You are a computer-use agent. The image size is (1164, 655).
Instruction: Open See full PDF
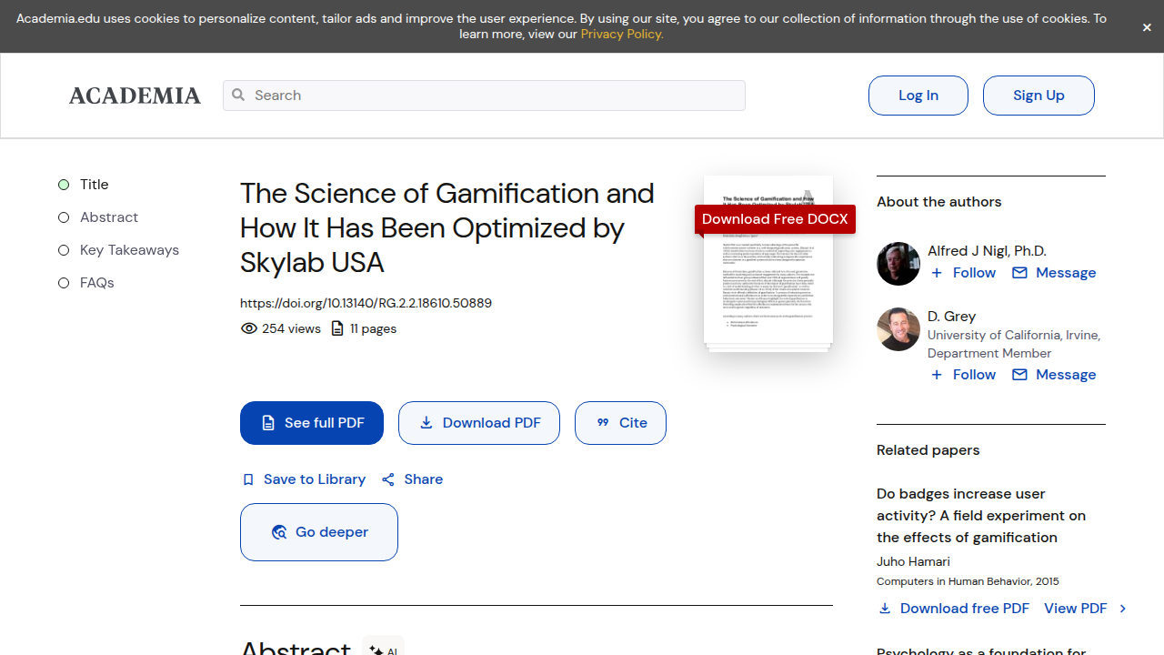312,423
